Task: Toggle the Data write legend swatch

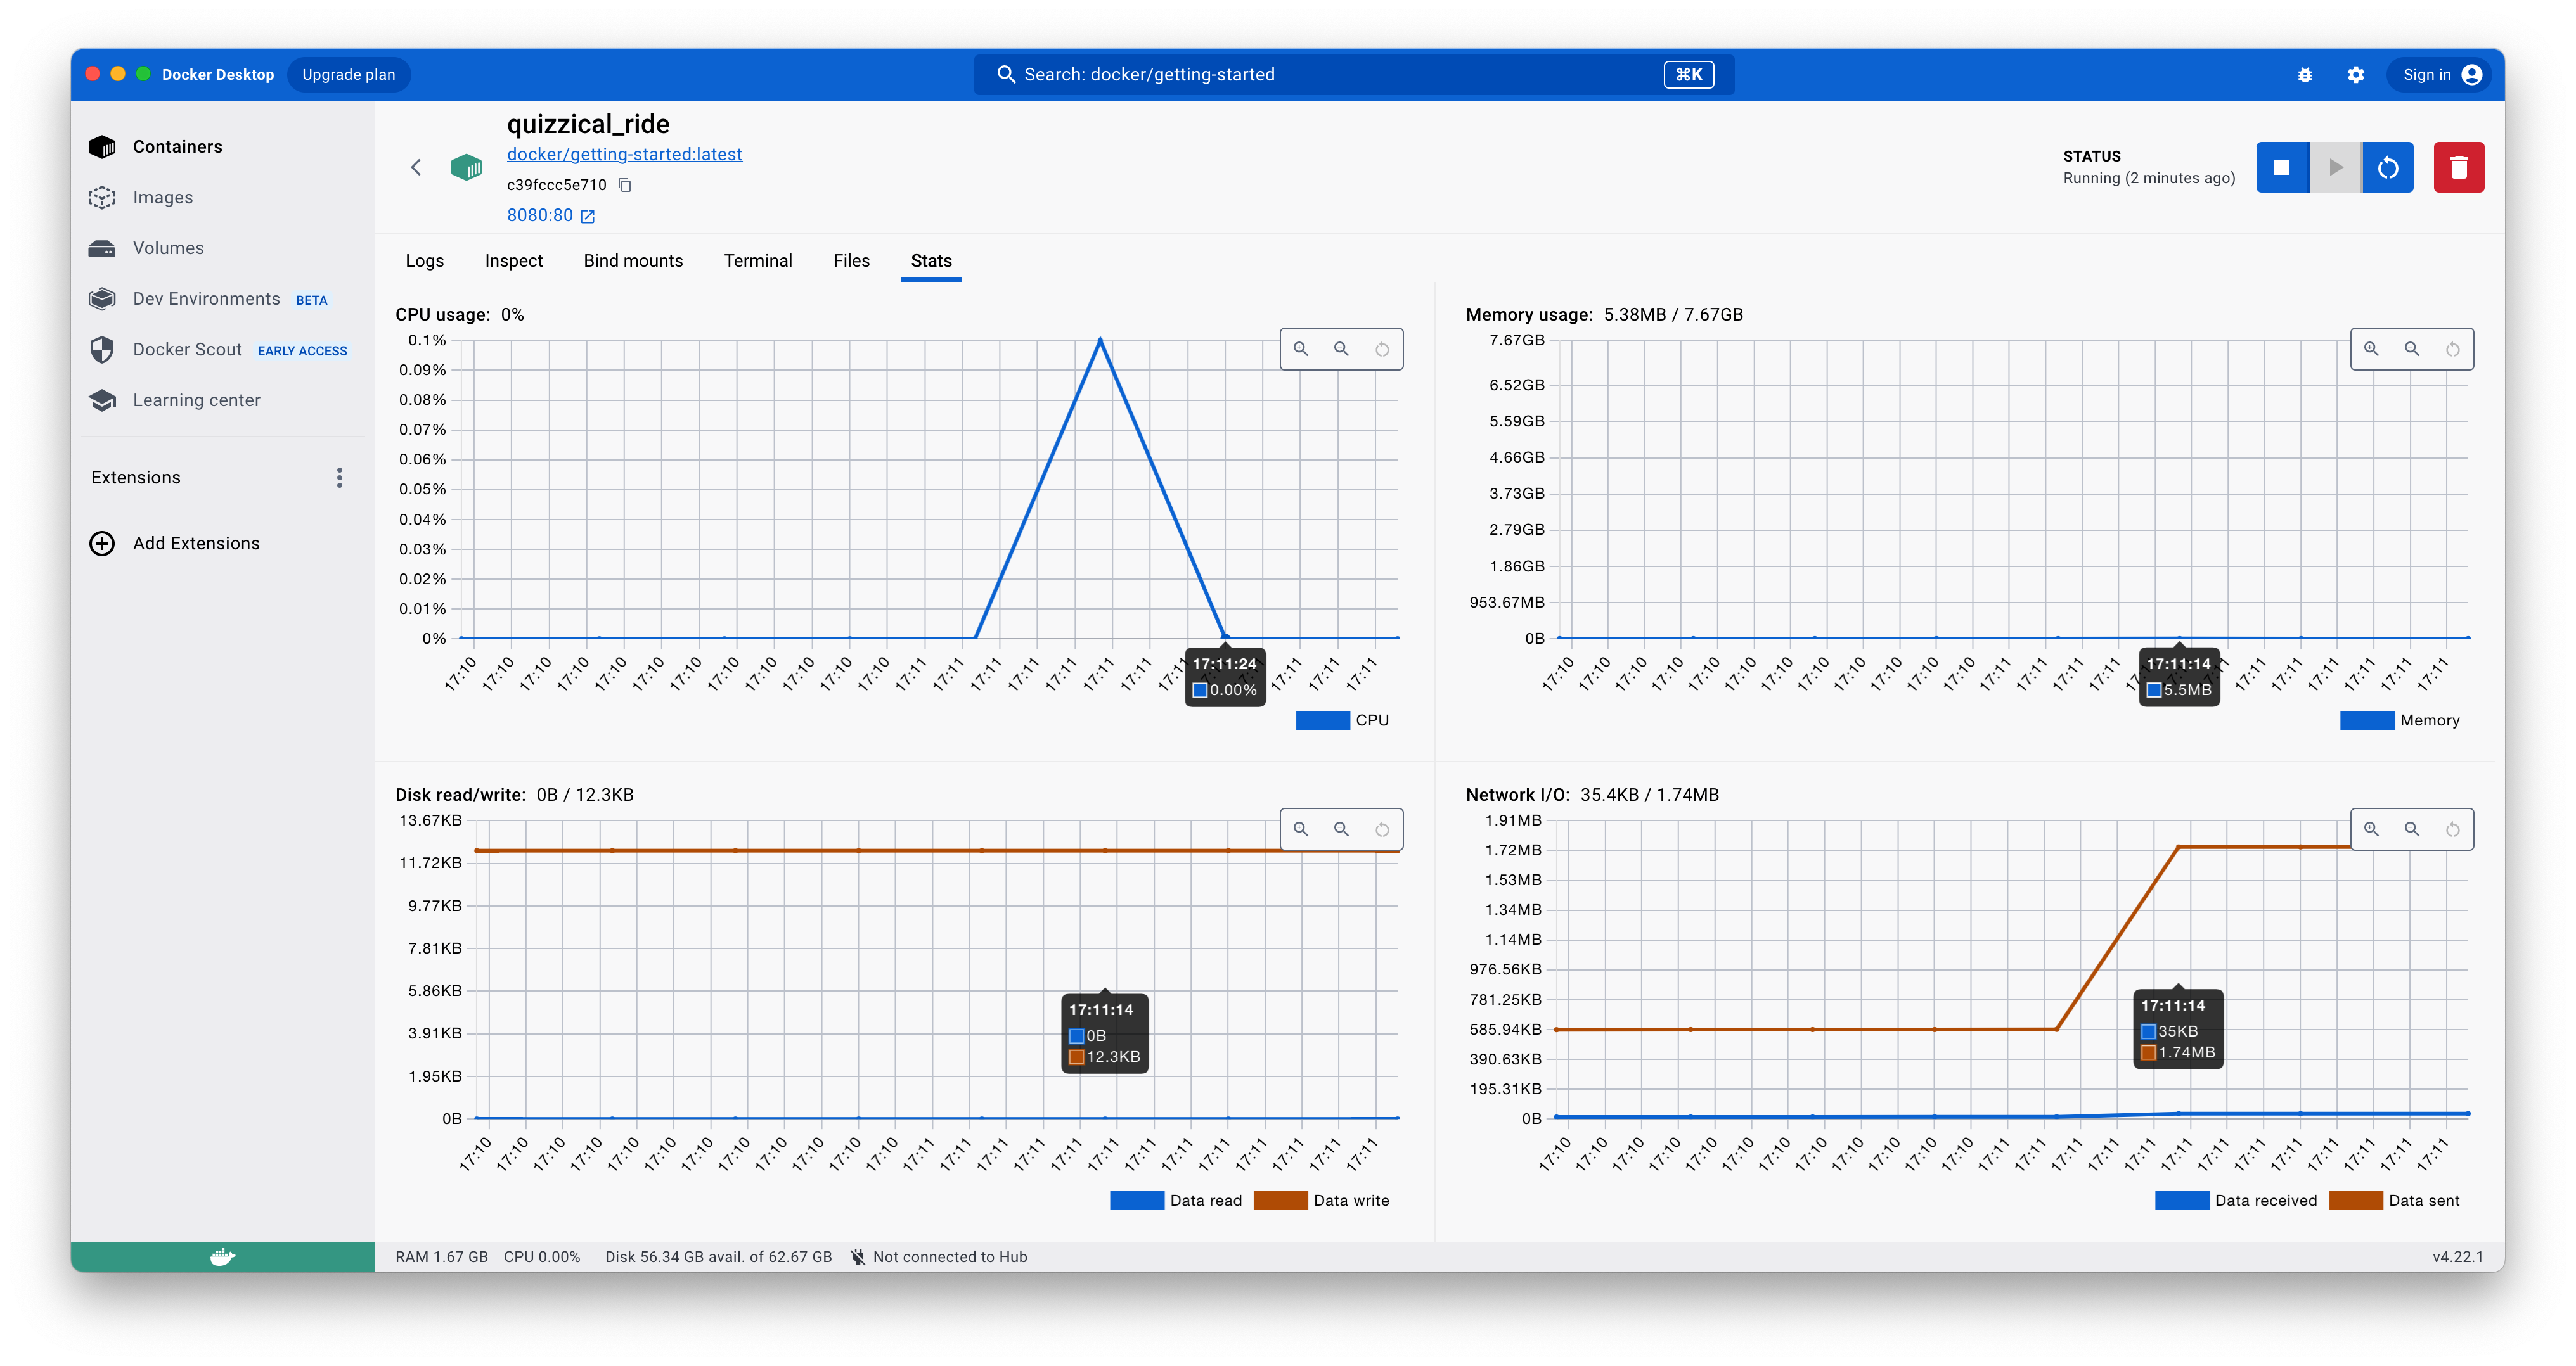Action: (1280, 1201)
